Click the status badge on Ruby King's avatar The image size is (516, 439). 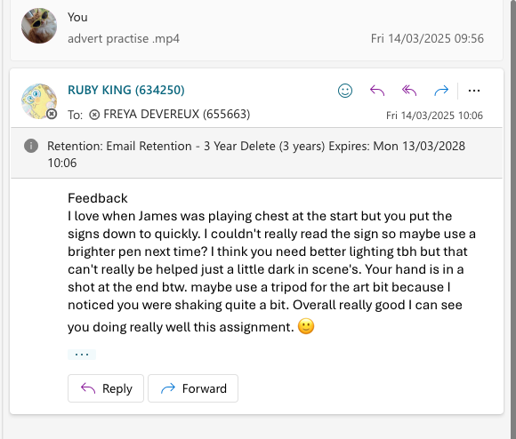point(52,114)
